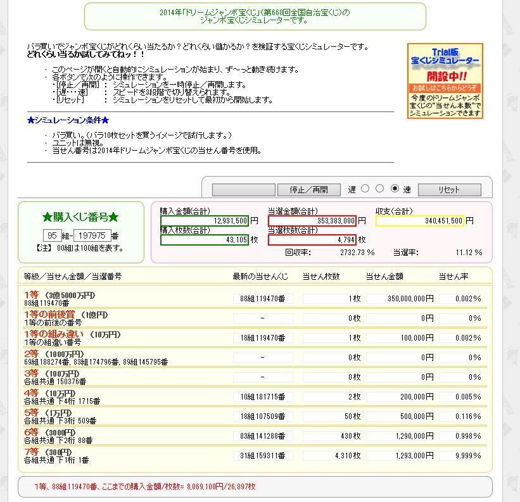The width and height of the screenshot is (520, 502).
Task: Click the 1等の組み違い amount 100,000円 cell
Action: tap(400, 337)
